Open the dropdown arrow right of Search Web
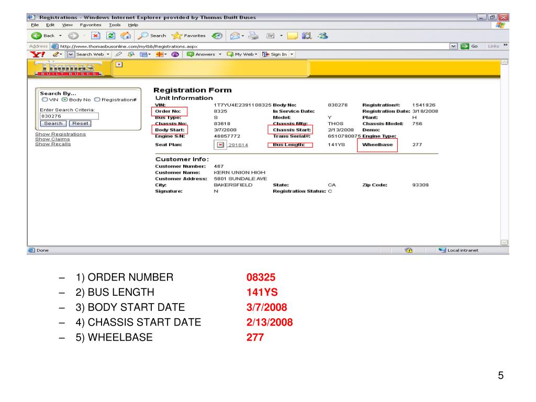 click(x=108, y=54)
